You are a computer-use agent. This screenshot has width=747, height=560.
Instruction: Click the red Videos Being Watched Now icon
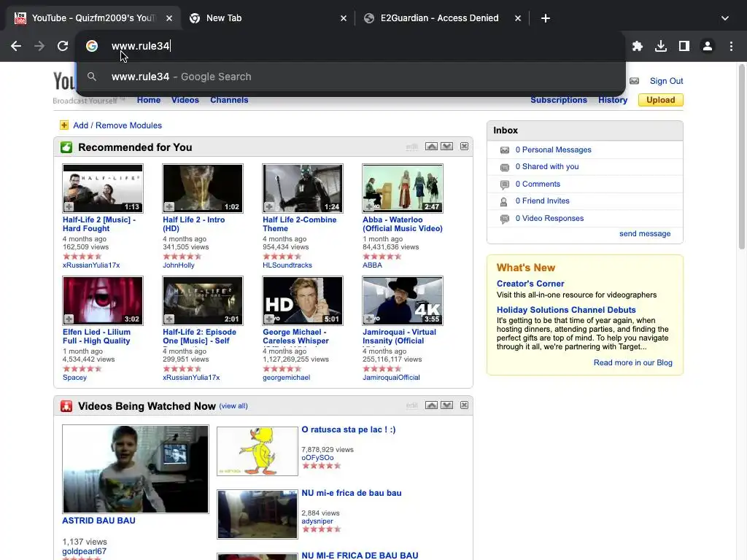pos(66,406)
